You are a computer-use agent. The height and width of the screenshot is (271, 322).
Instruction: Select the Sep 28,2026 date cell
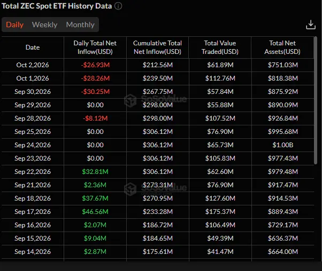tap(33, 118)
